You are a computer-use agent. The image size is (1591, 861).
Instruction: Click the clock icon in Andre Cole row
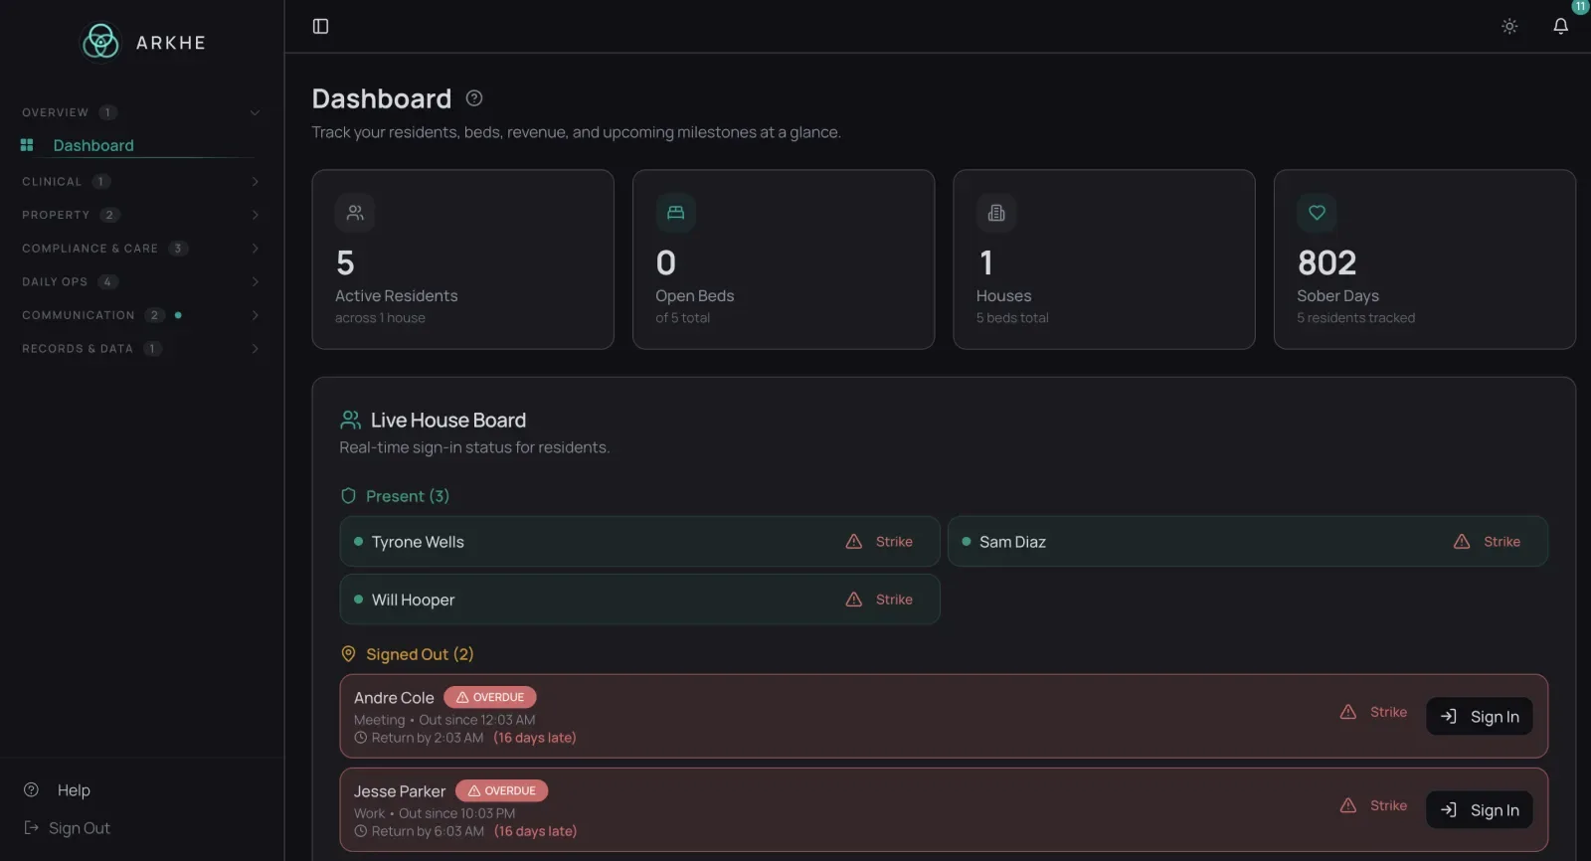[x=361, y=738]
